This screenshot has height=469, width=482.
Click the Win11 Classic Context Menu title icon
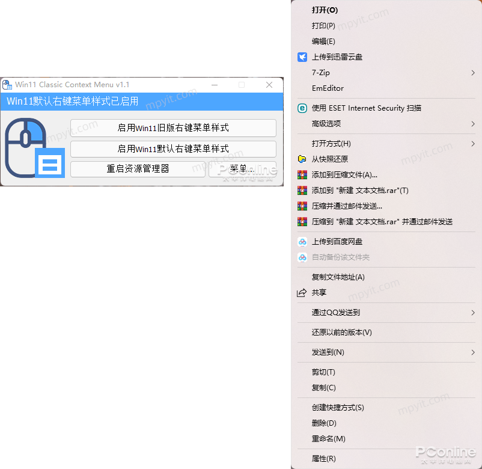click(7, 85)
